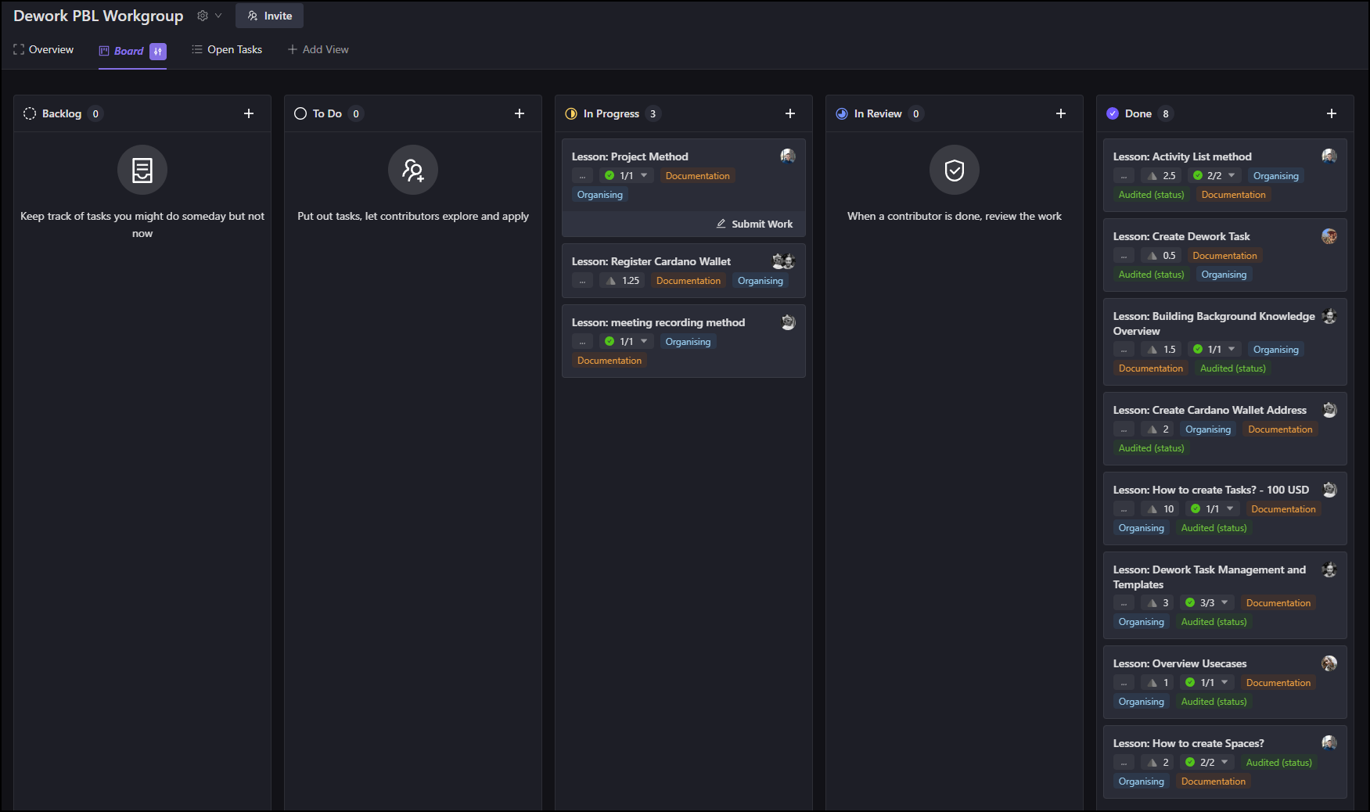Click Organising tag on meeting recording method card
This screenshot has width=1370, height=812.
click(x=688, y=342)
